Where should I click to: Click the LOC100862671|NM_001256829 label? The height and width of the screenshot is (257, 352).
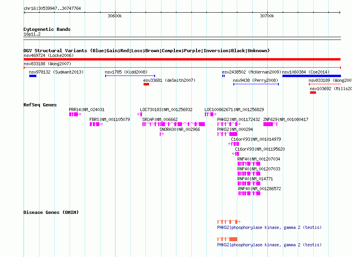click(x=234, y=110)
